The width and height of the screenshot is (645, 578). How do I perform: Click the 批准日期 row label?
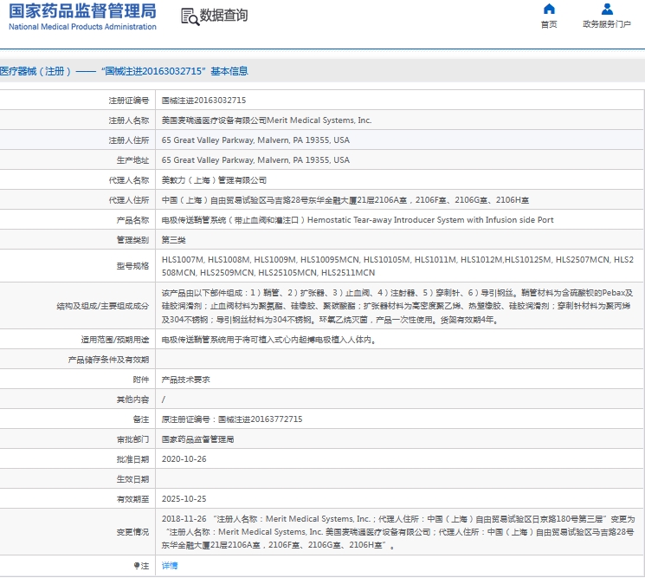[132, 459]
